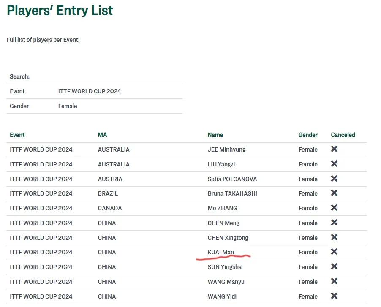The image size is (381, 307).
Task: Select the Female search gender value
Action: point(68,106)
